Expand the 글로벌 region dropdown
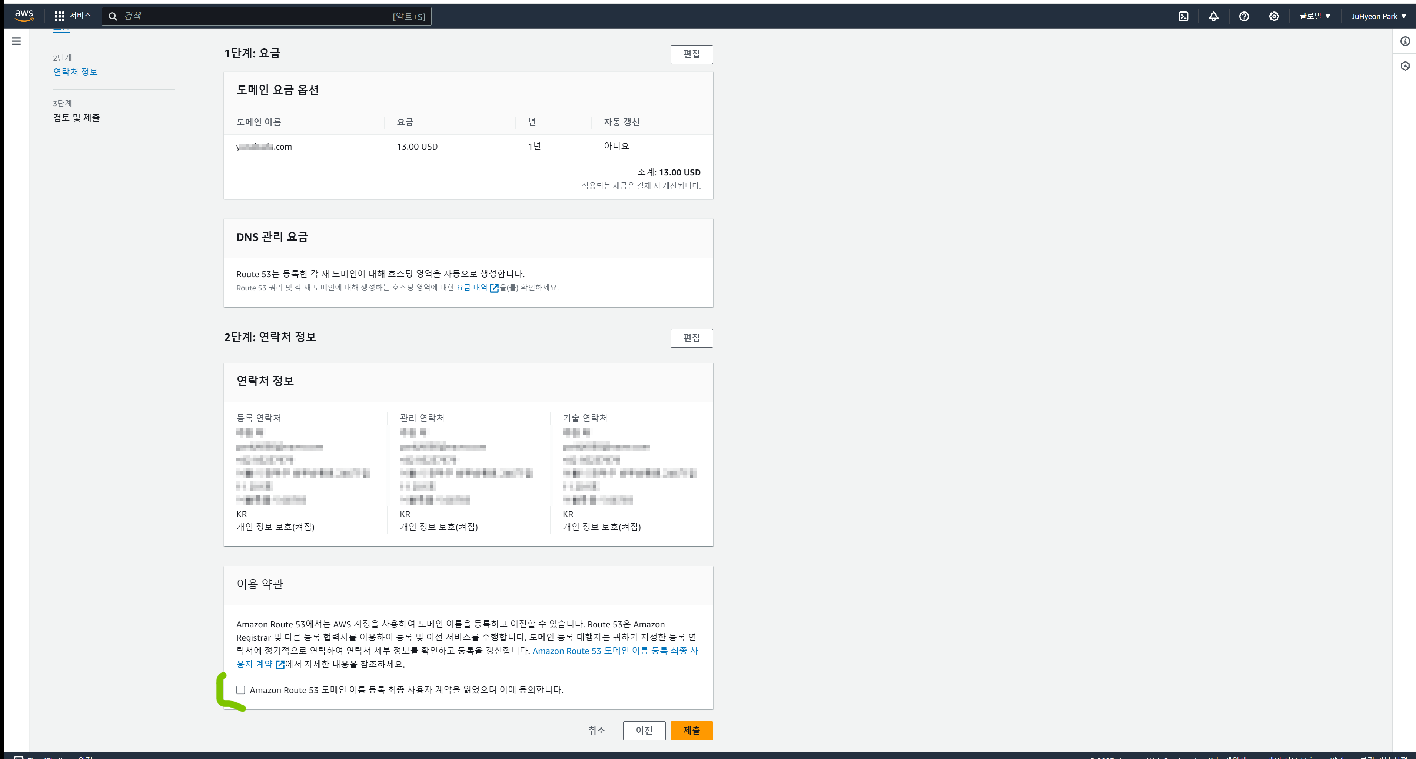 pyautogui.click(x=1314, y=17)
